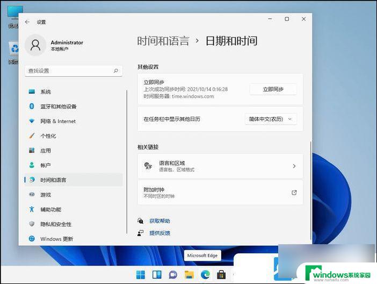Open the Chat app on the taskbar
377x284 pixels.
click(173, 275)
